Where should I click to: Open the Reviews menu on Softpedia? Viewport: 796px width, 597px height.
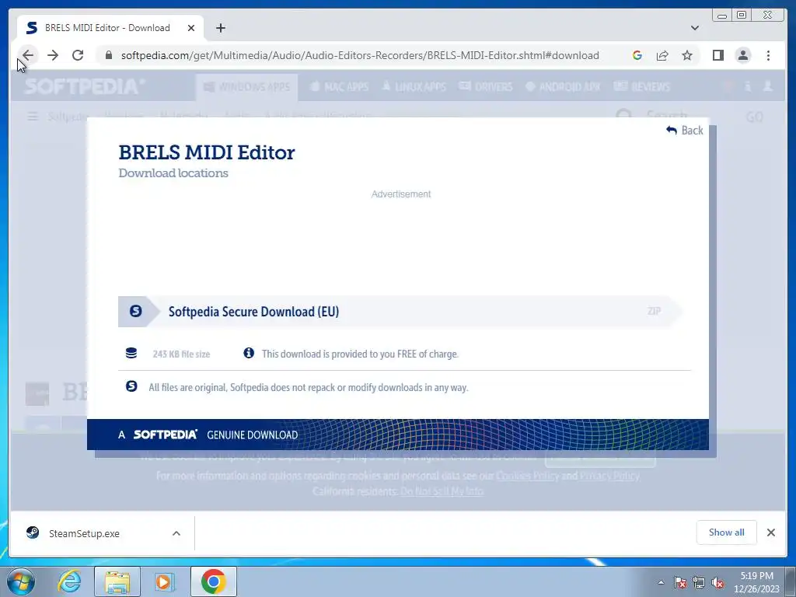[642, 87]
